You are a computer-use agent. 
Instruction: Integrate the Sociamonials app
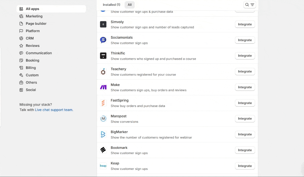245,40
